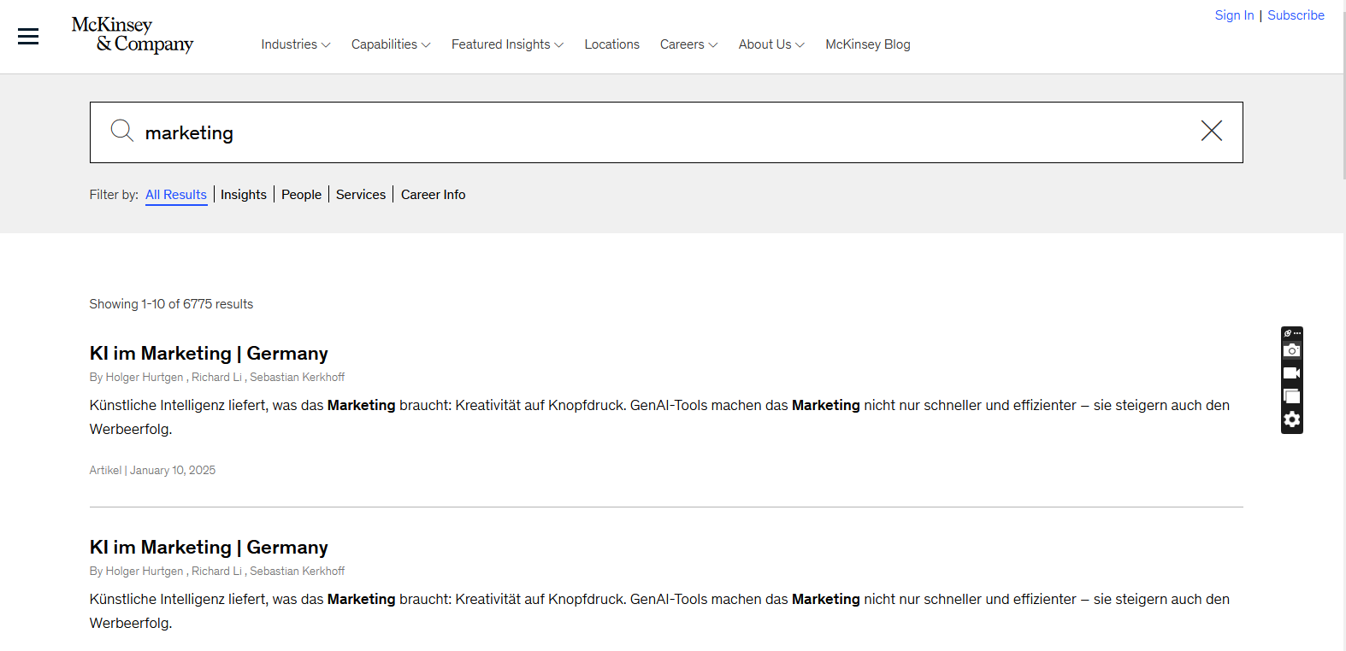Open the gallery windows icon in floating toolbar
Image resolution: width=1346 pixels, height=651 pixels.
pyautogui.click(x=1291, y=396)
